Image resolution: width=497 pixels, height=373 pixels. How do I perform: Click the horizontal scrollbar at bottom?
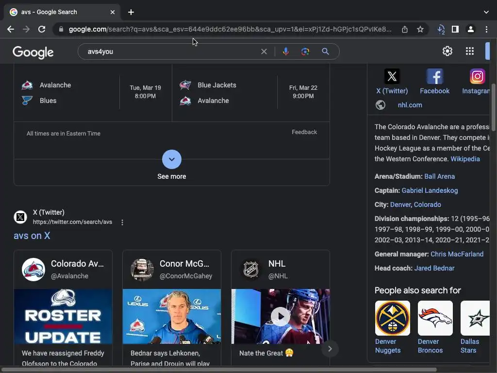(x=219, y=370)
